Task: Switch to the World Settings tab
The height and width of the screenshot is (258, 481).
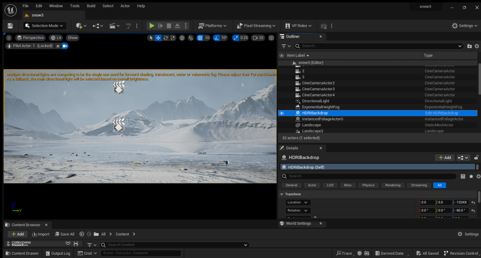Action: 298,223
